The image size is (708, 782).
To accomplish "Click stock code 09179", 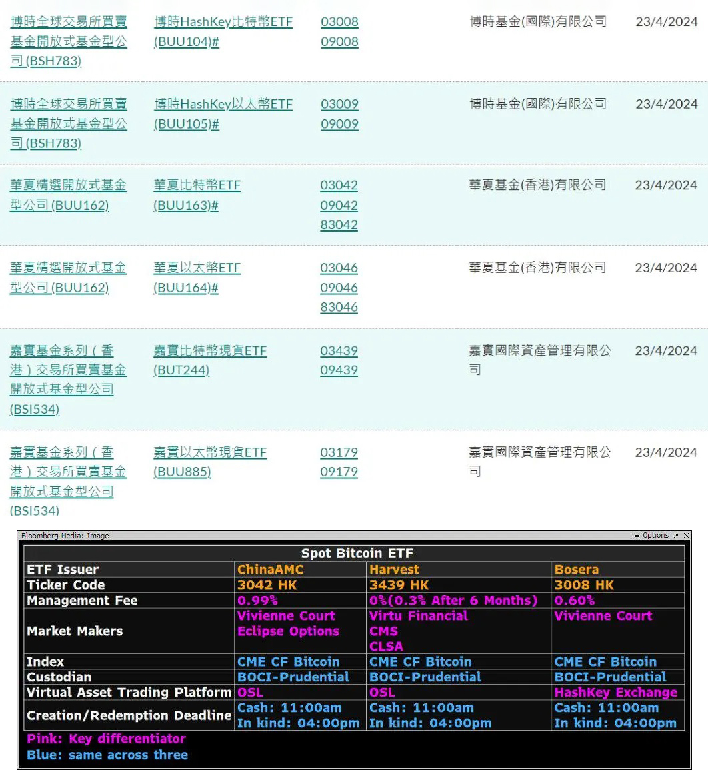I will [x=339, y=472].
